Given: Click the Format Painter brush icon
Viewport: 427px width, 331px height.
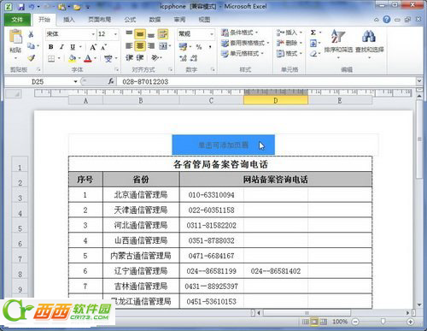Looking at the screenshot, I should click(x=31, y=58).
